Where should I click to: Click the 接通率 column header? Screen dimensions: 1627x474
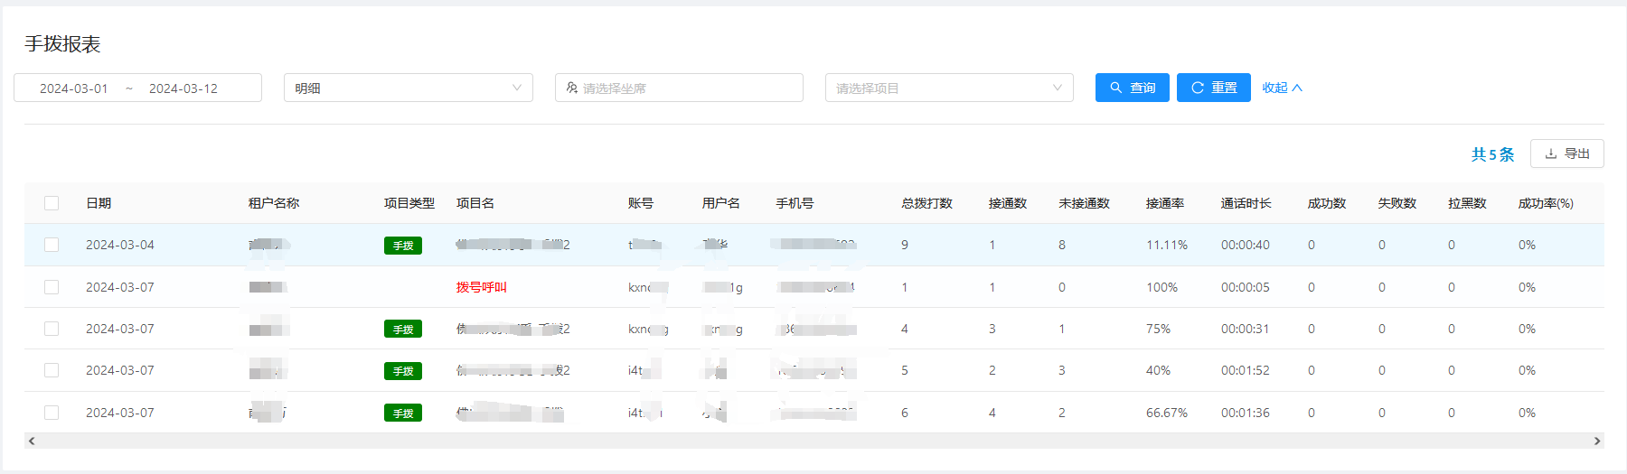pos(1164,203)
